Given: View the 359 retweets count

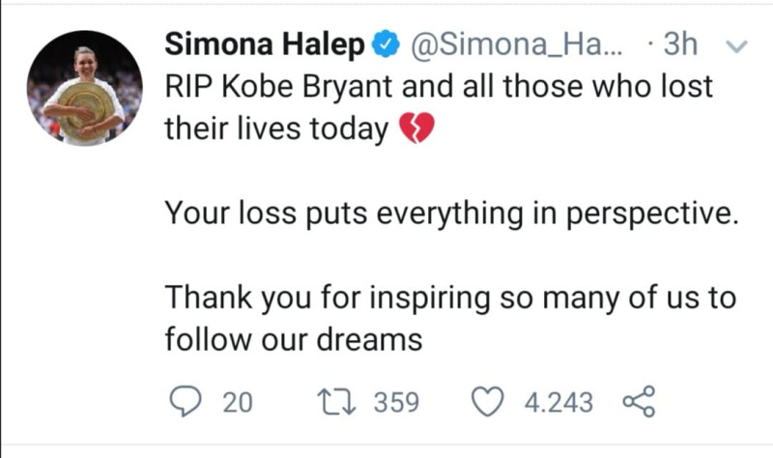Looking at the screenshot, I should [396, 402].
